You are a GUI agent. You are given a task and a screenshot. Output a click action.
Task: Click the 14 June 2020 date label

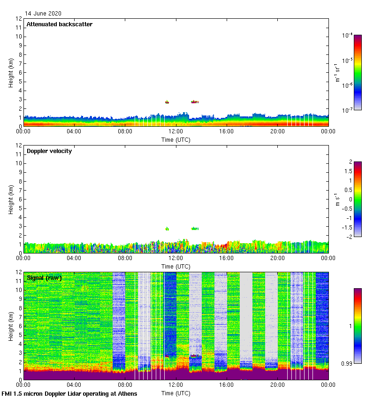[x=43, y=14]
